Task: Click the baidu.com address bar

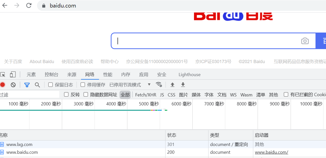Action: point(63,6)
